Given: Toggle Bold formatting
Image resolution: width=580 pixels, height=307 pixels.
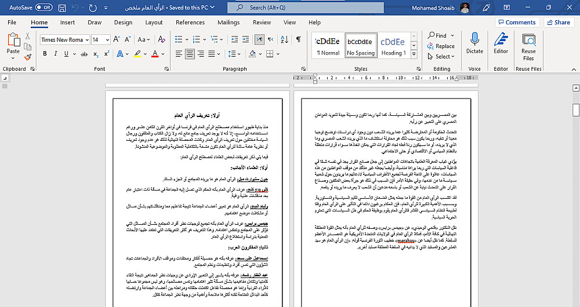Looking at the screenshot, I should point(45,54).
